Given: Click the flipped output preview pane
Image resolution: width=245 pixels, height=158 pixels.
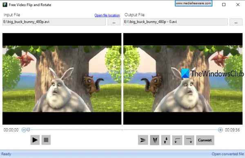Looking at the screenshot, I should 183,79.
